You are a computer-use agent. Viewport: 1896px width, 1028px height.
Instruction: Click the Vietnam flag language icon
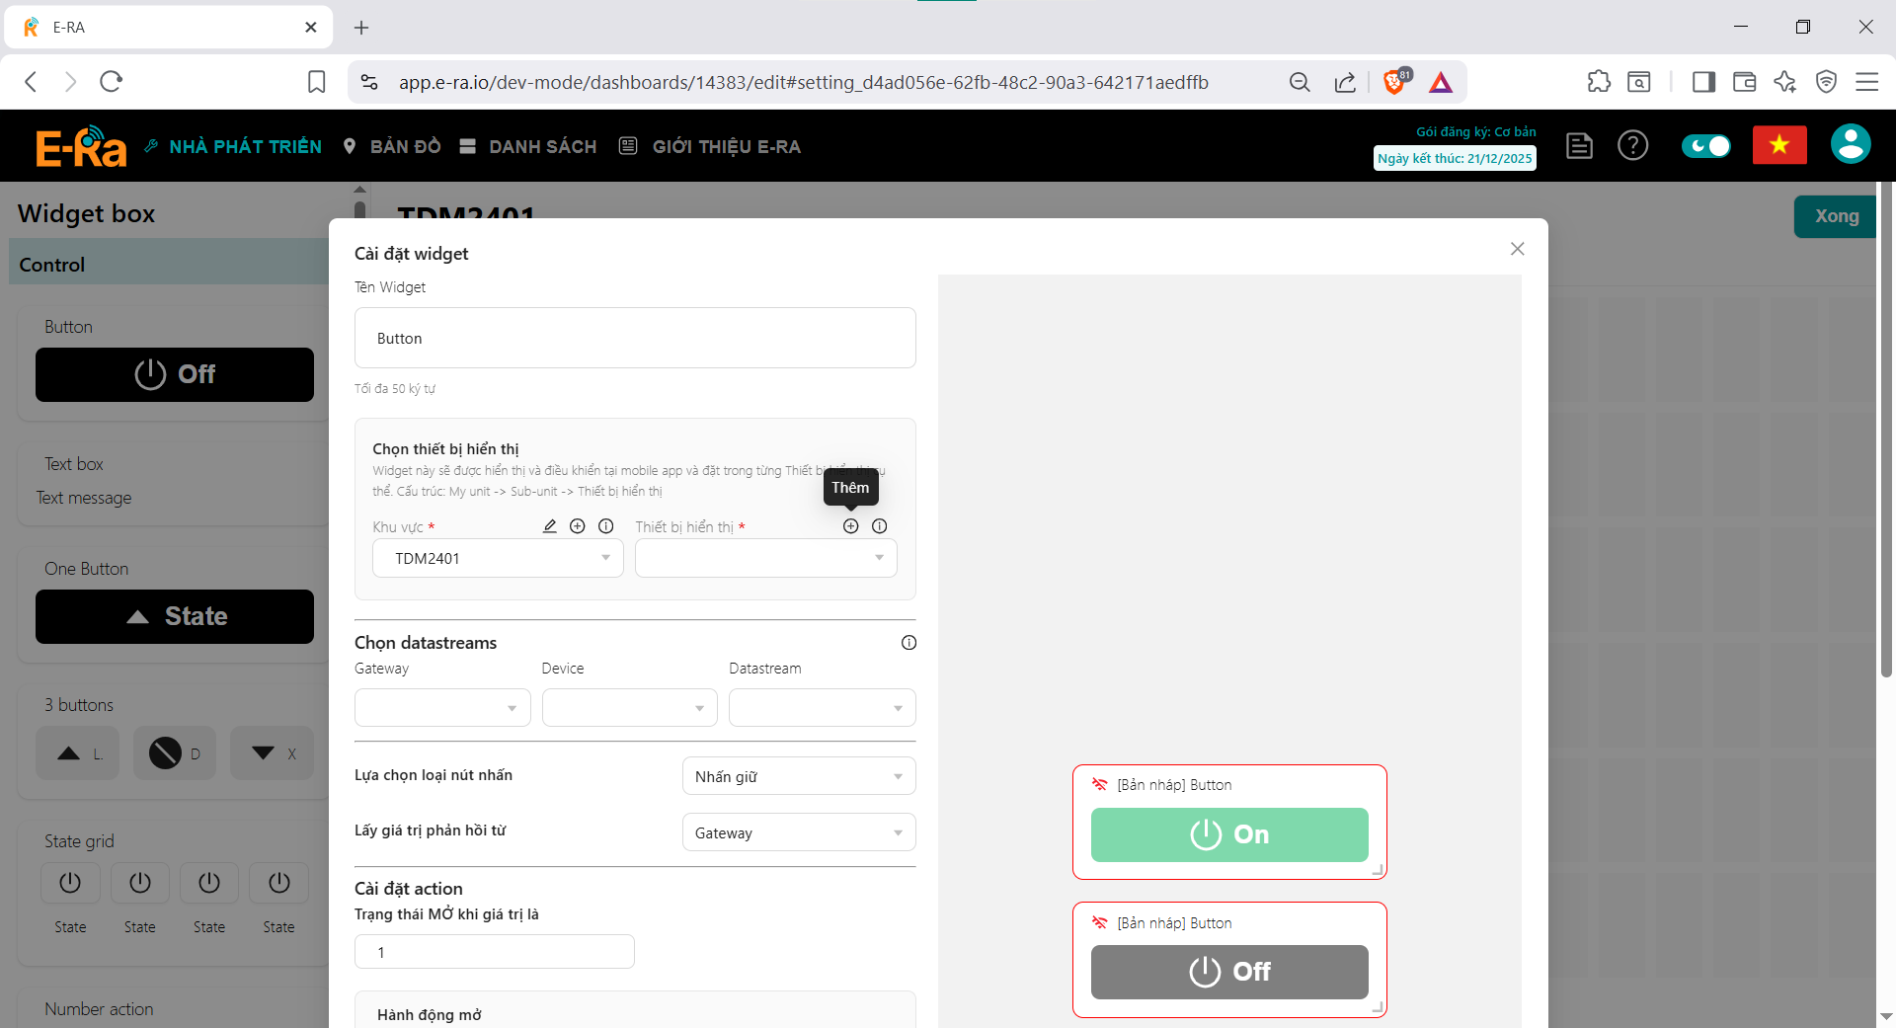coord(1778,146)
